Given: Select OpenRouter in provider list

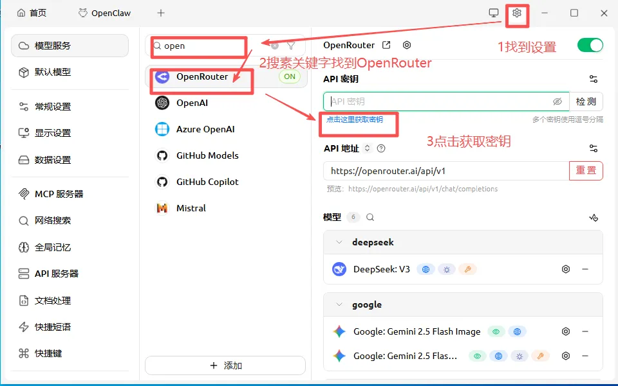Looking at the screenshot, I should pos(226,76).
